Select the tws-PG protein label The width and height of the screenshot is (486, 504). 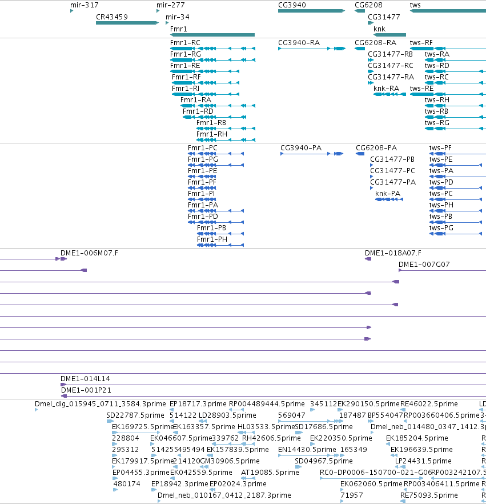coord(441,227)
